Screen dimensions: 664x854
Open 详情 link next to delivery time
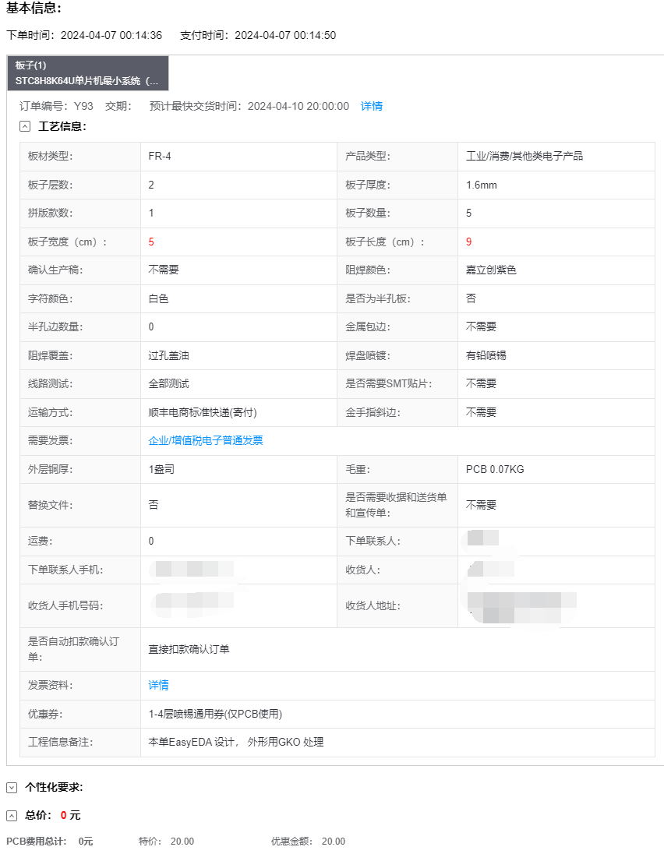(x=372, y=106)
